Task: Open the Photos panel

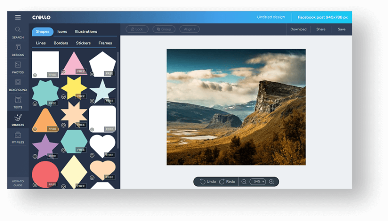Action: point(18,67)
